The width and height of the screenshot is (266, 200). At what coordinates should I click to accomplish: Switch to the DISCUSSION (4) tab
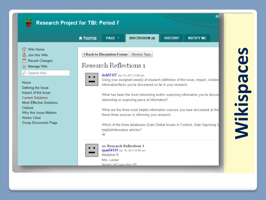click(x=142, y=38)
